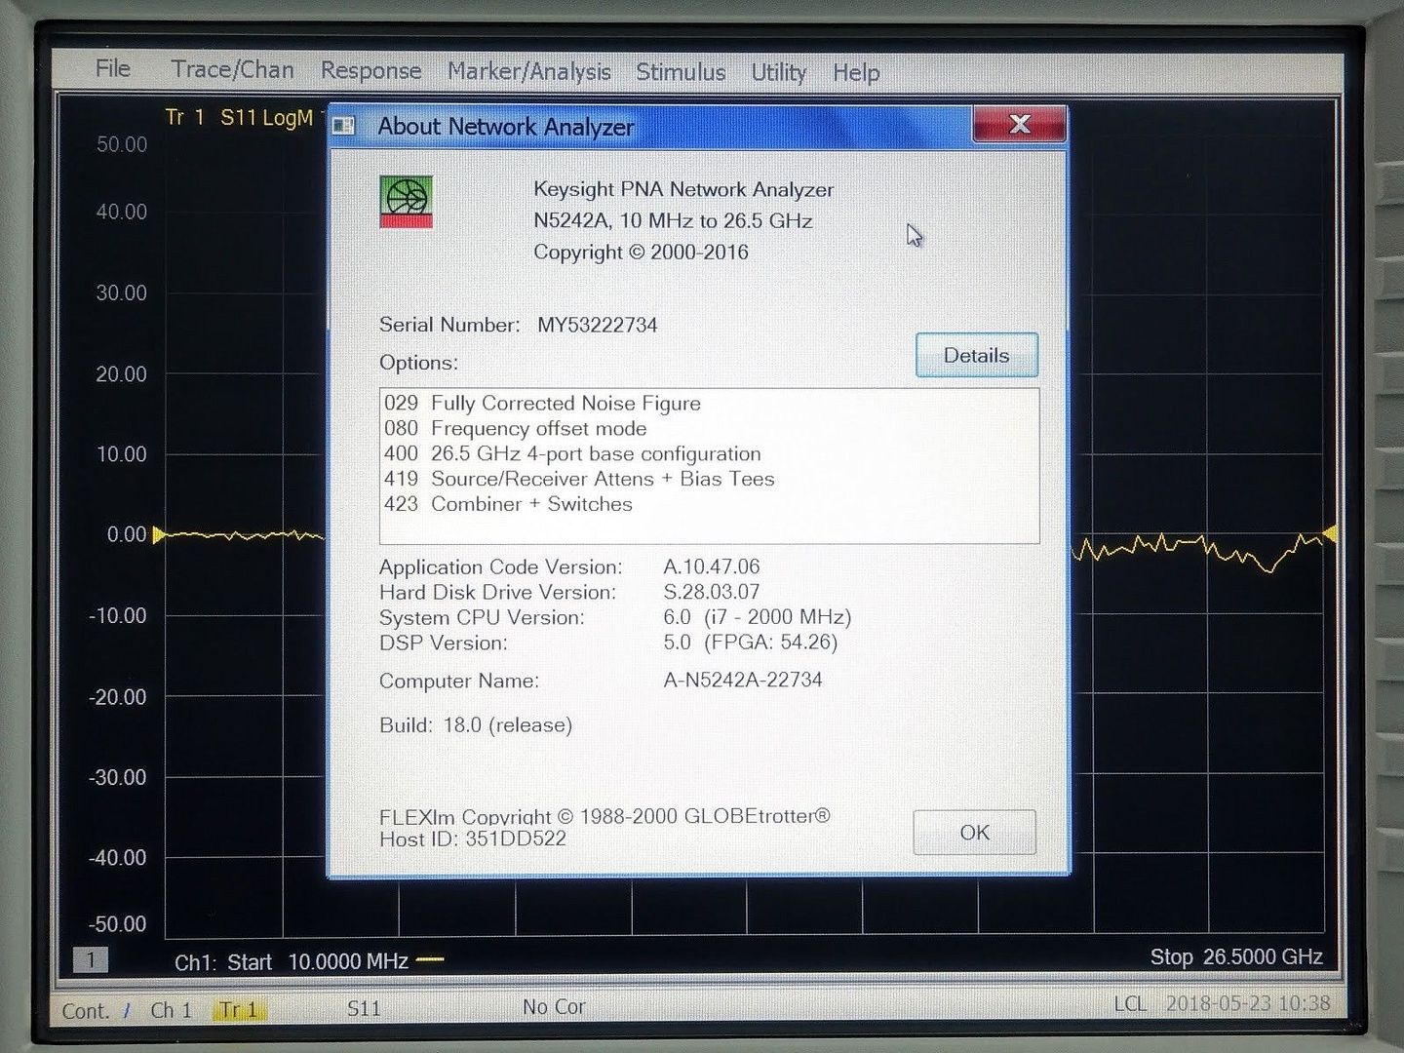Click the About dialog title bar icon
The width and height of the screenshot is (1404, 1053).
[x=343, y=126]
